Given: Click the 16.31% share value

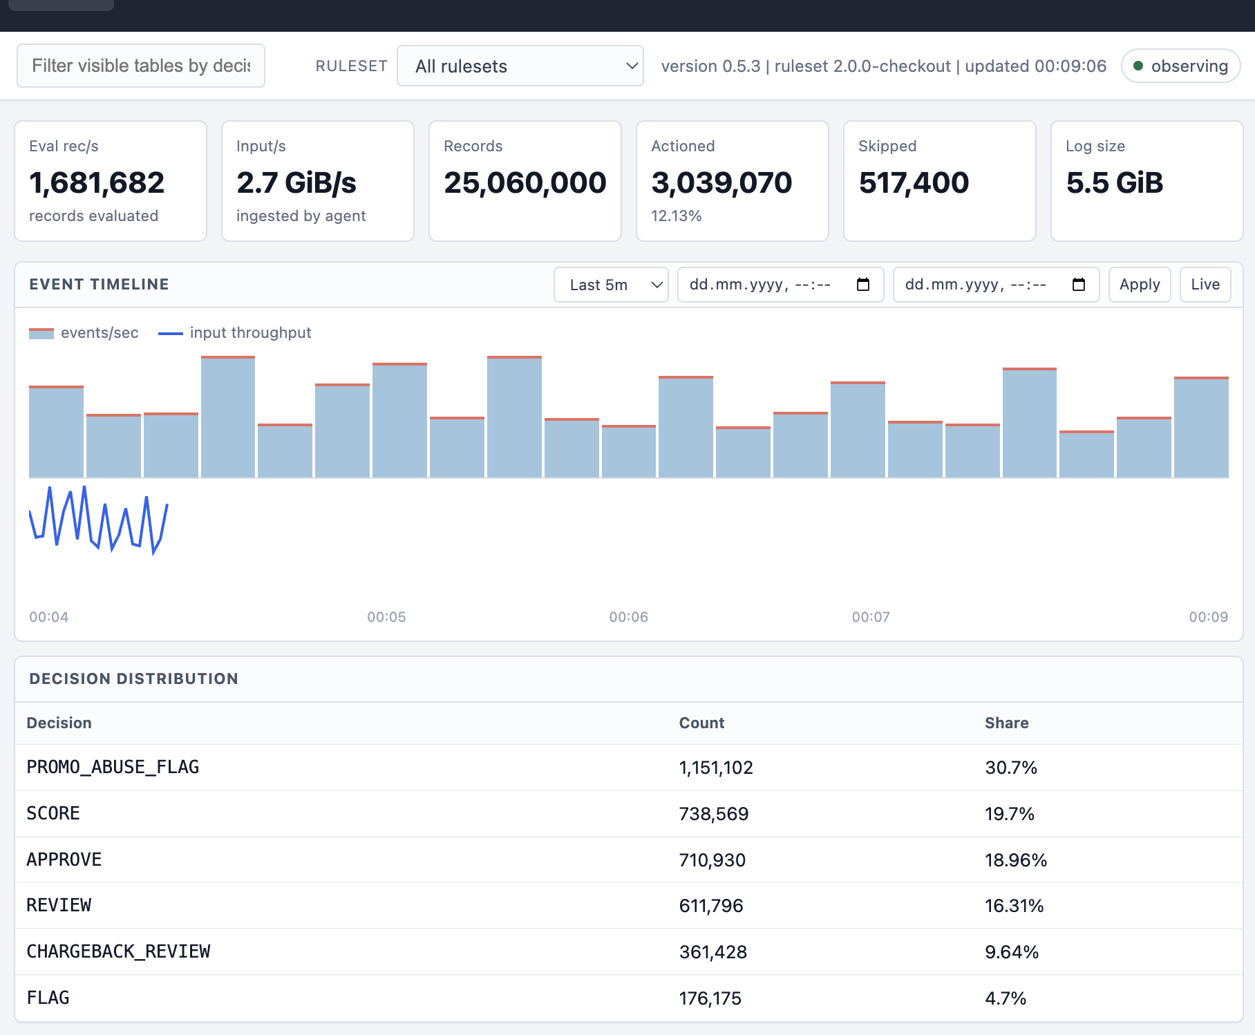Looking at the screenshot, I should click(x=1015, y=906).
